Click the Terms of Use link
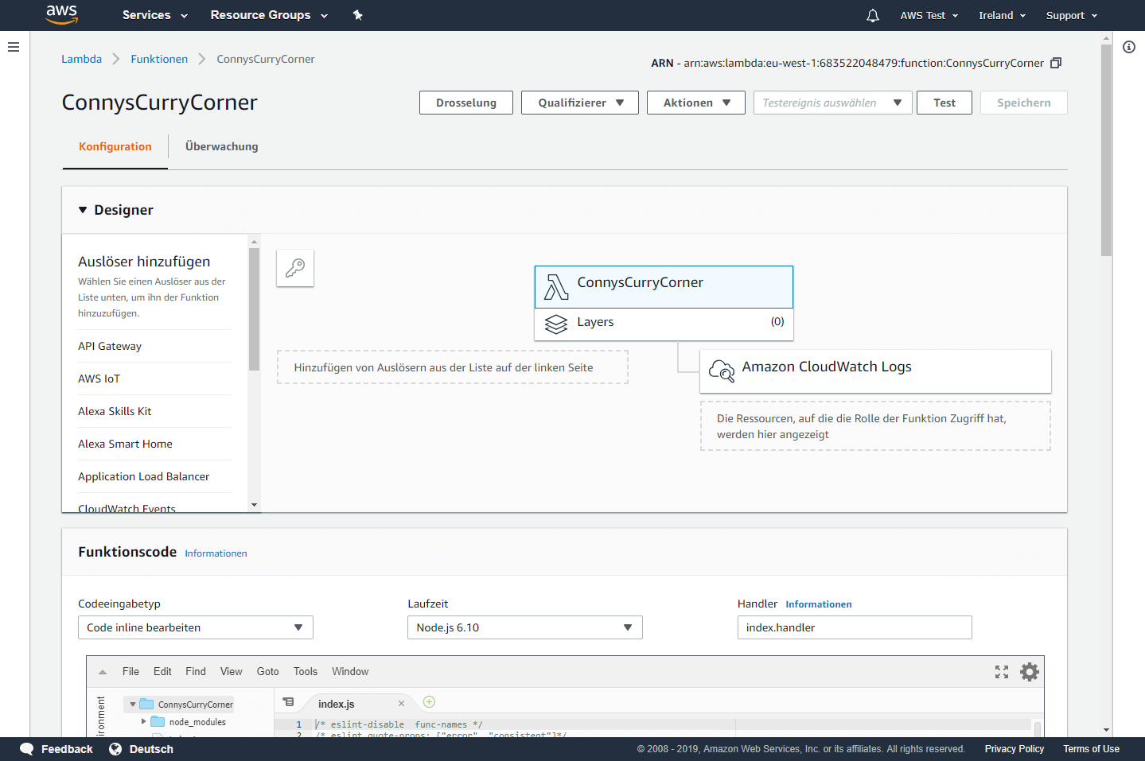This screenshot has height=761, width=1145. coord(1092,749)
